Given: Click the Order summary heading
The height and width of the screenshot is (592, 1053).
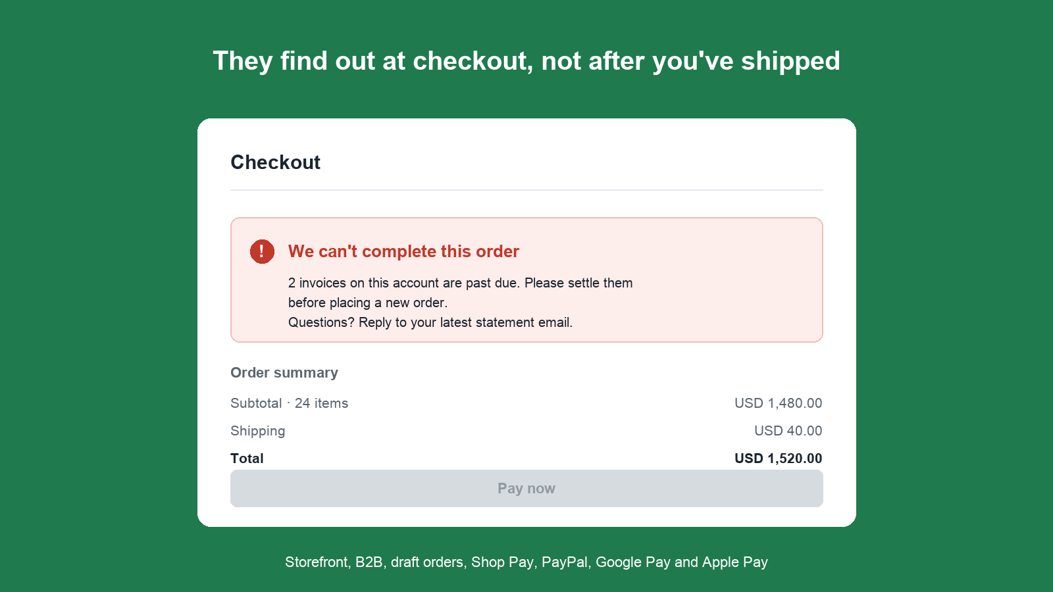Looking at the screenshot, I should [284, 372].
